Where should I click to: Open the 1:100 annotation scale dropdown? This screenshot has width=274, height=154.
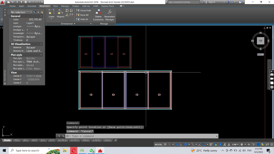point(235,144)
